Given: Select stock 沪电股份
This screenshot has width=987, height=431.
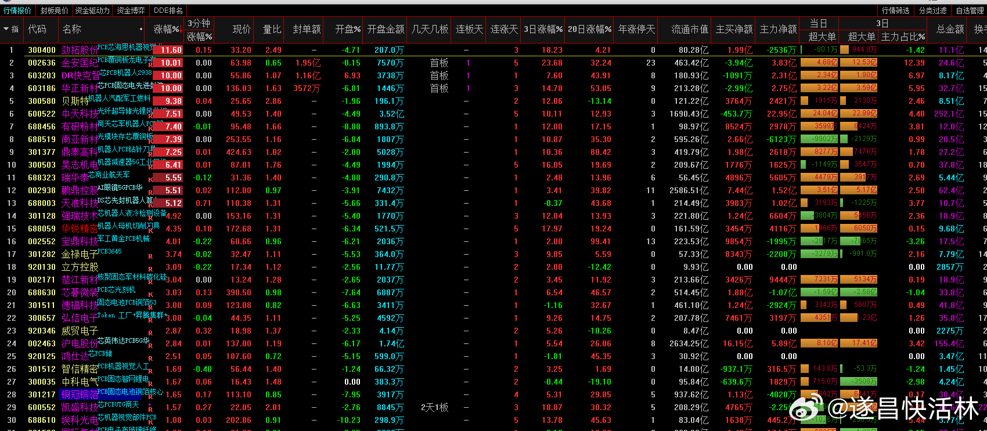Looking at the screenshot, I should click(x=80, y=344).
